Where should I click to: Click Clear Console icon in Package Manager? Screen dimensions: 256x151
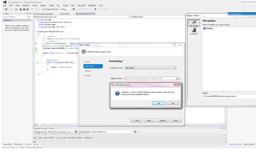pyautogui.click(x=135, y=132)
